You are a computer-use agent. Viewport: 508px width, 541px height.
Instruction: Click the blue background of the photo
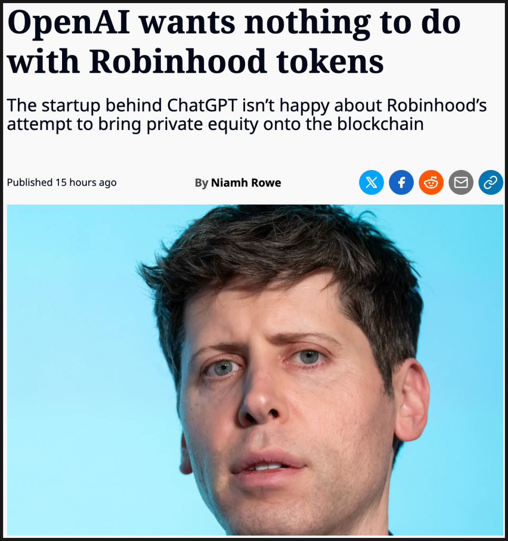pos(69,345)
